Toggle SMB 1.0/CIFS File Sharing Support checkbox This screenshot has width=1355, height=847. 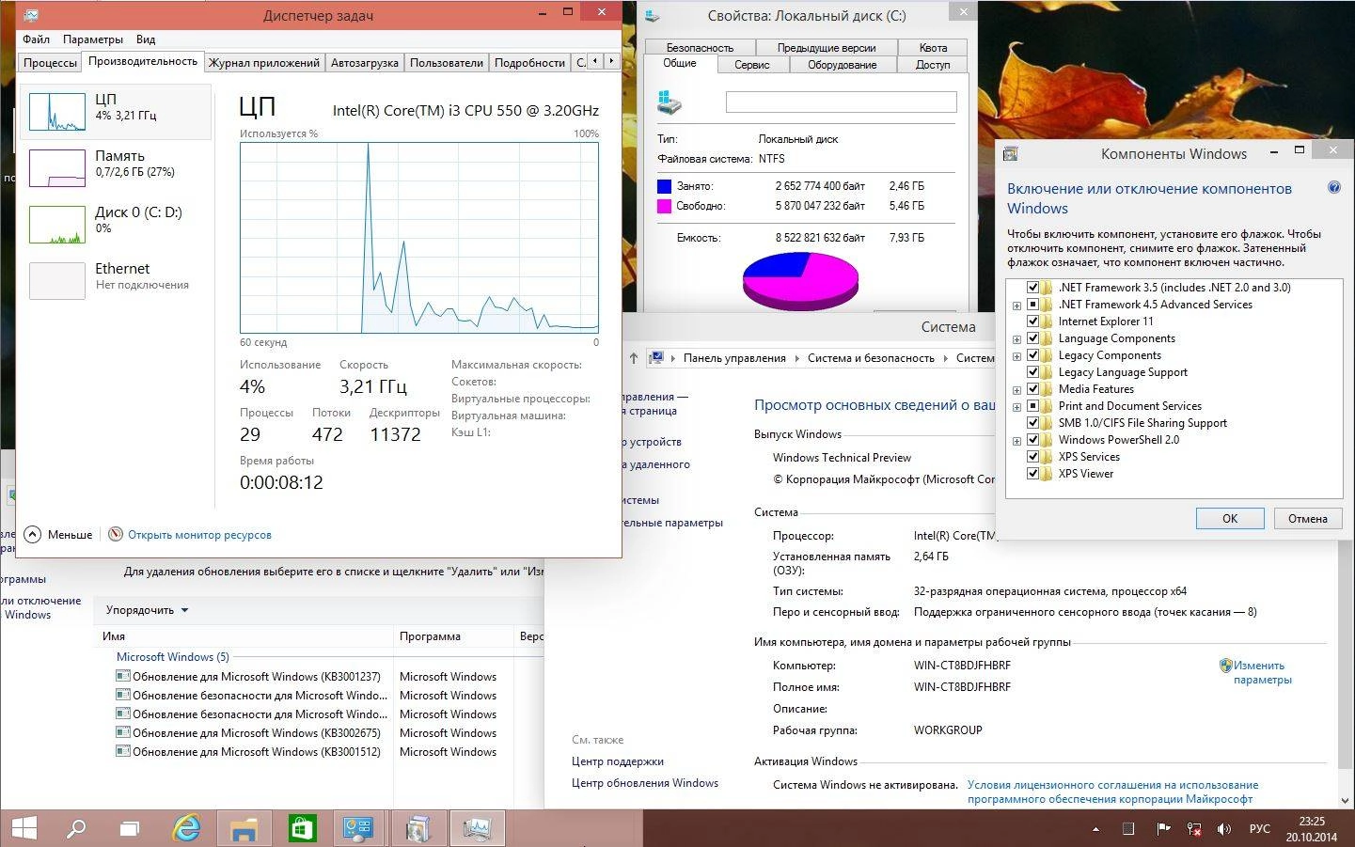(1032, 423)
